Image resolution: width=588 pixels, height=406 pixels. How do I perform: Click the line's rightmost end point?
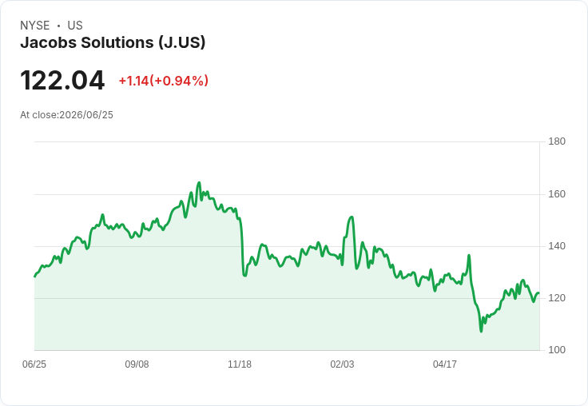point(539,293)
